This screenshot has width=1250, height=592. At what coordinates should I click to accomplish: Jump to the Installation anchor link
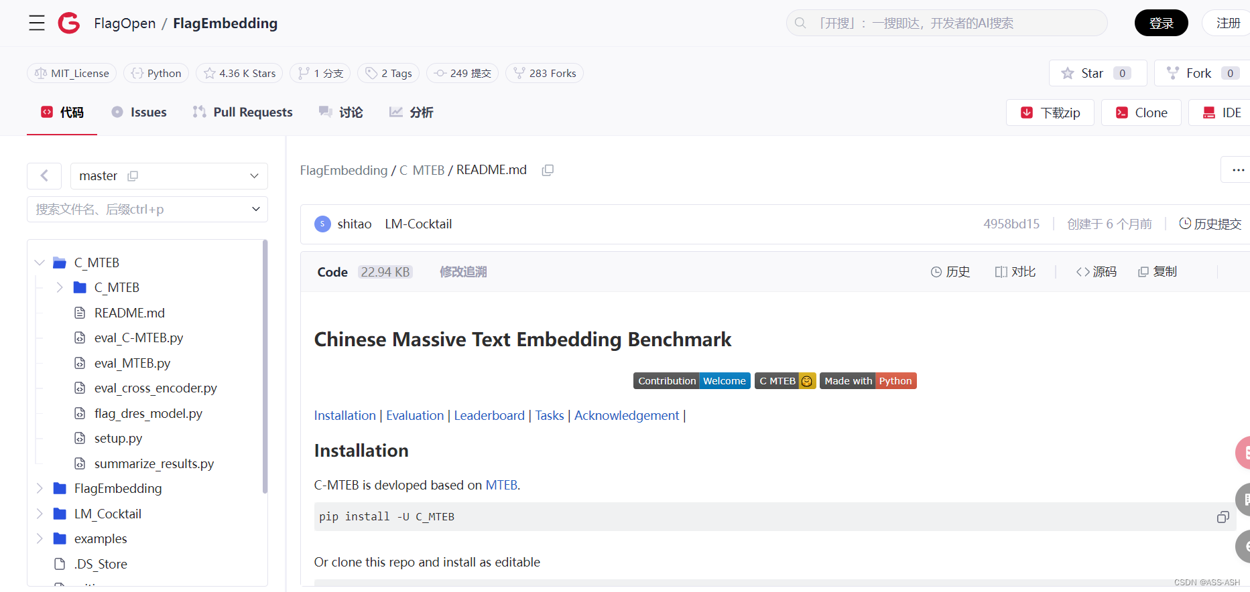[x=345, y=416]
